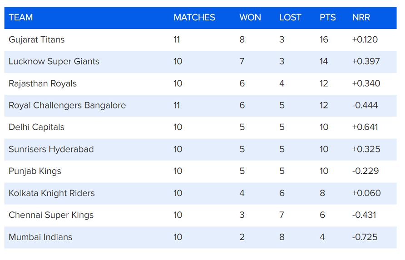Click Mumbai Indians' -0.725 NRR cell

[x=365, y=237]
